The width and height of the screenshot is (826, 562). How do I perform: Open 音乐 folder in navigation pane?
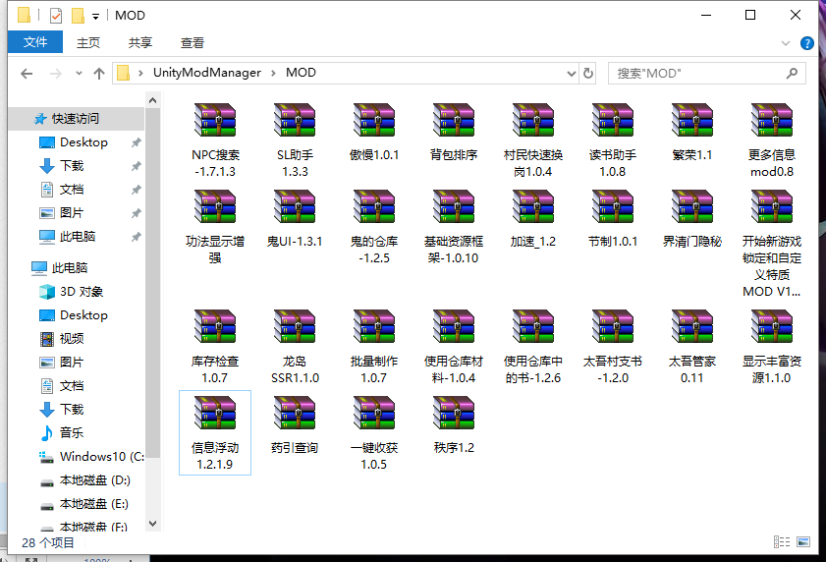point(72,433)
